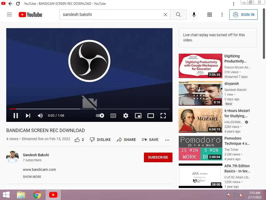
Task: Search with voice microphone icon
Action: click(194, 15)
